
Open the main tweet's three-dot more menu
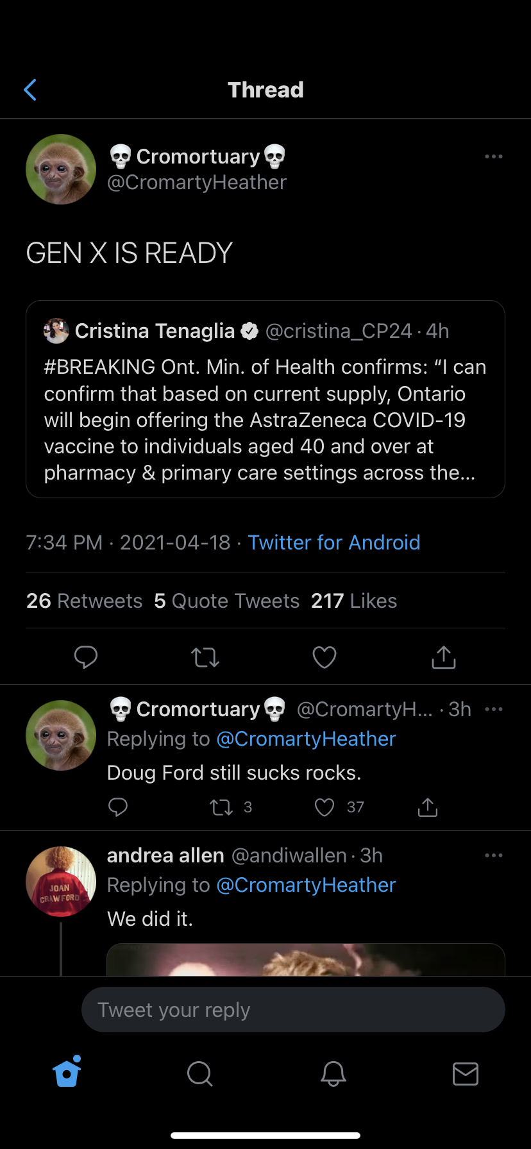point(493,156)
